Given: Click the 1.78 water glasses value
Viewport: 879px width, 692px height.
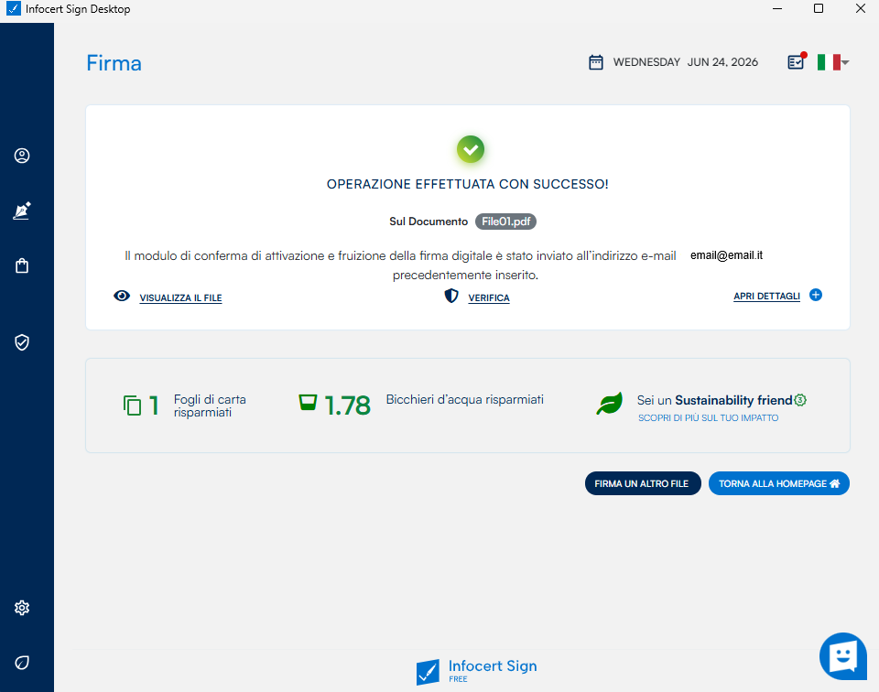Looking at the screenshot, I should tap(347, 405).
